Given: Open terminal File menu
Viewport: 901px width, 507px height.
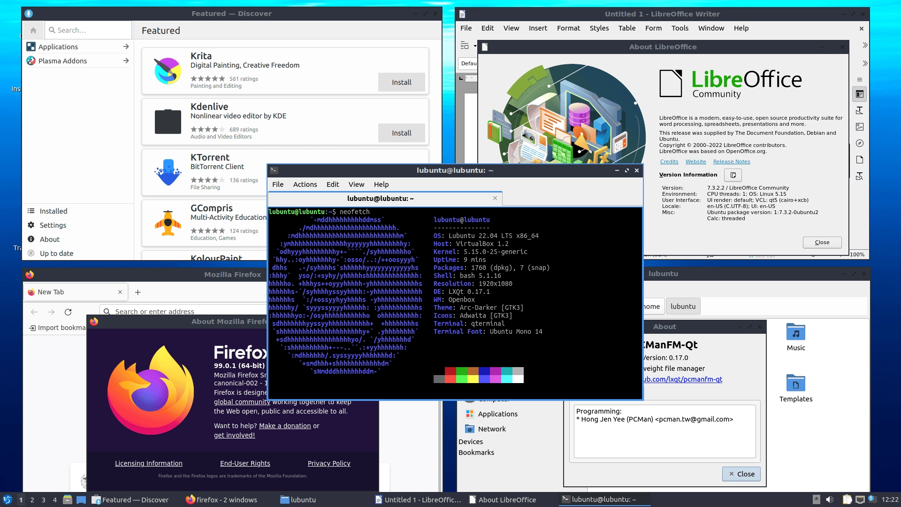Looking at the screenshot, I should [278, 184].
